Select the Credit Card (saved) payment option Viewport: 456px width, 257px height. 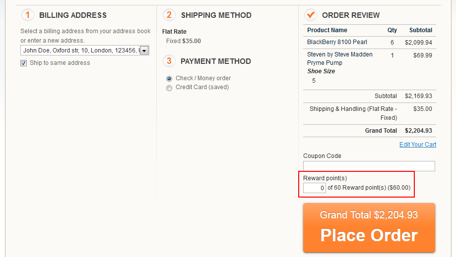click(x=169, y=88)
